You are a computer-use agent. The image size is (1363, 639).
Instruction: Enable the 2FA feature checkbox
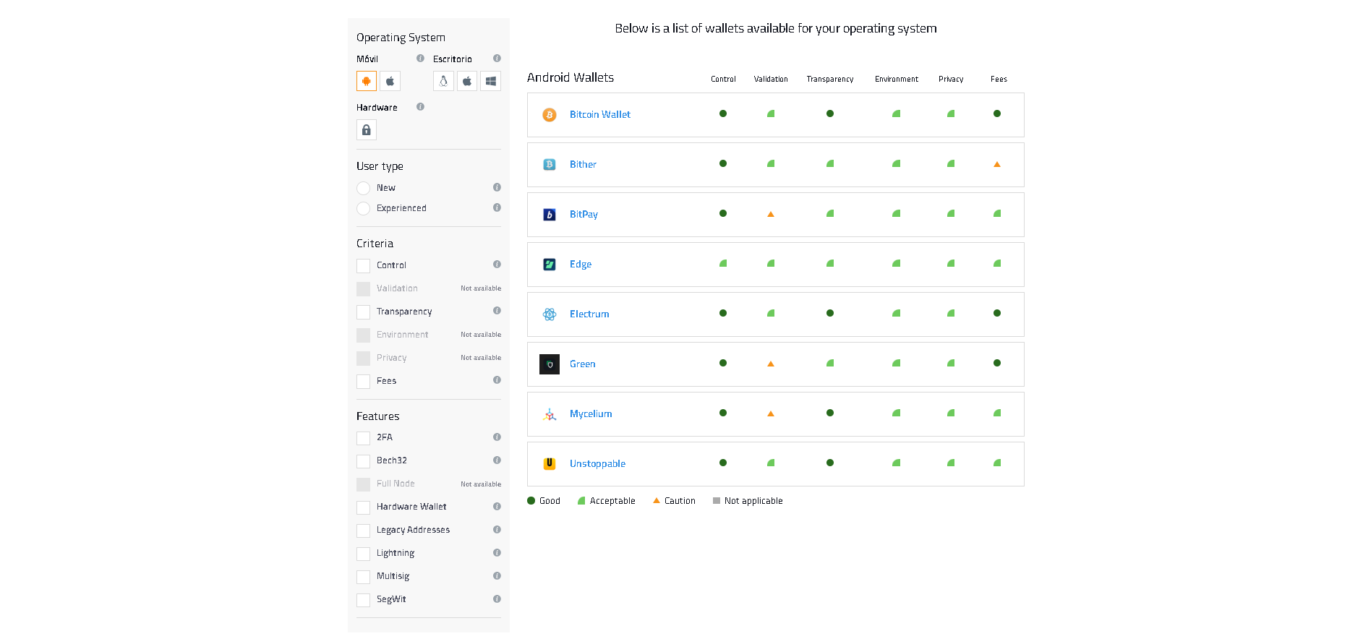364,438
